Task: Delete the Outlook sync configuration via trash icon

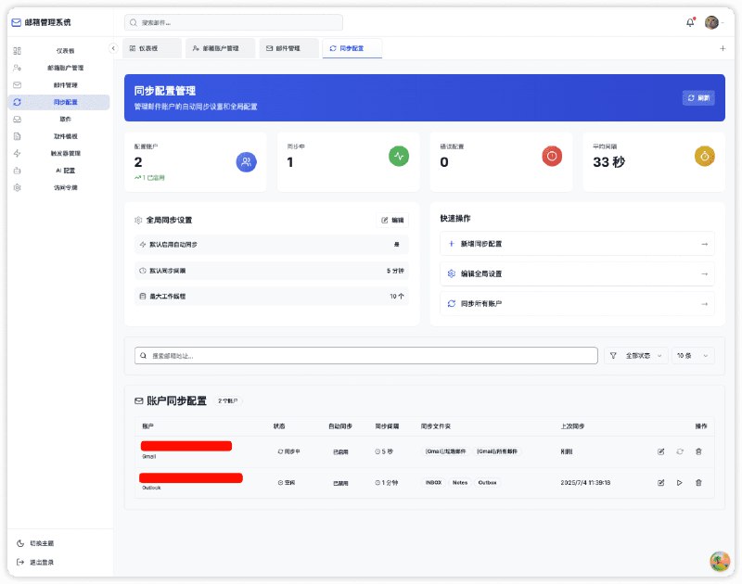Action: pos(698,482)
